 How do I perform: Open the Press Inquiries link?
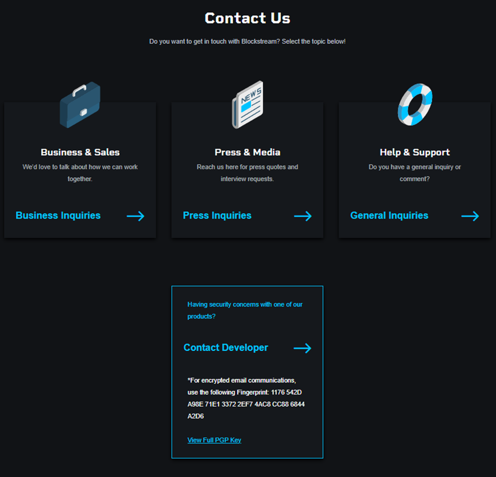click(217, 215)
